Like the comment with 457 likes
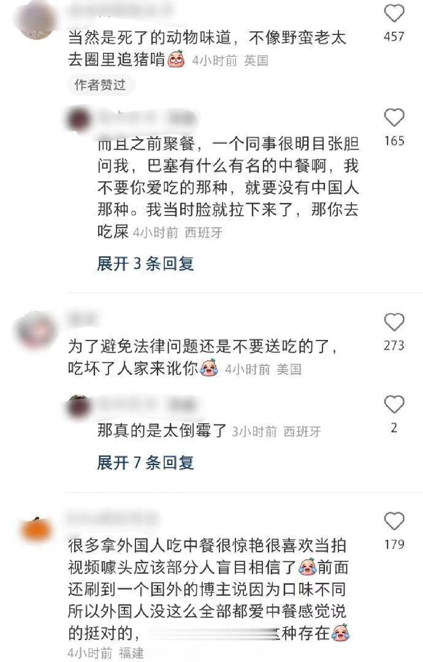This screenshot has width=423, height=662. coord(394,14)
